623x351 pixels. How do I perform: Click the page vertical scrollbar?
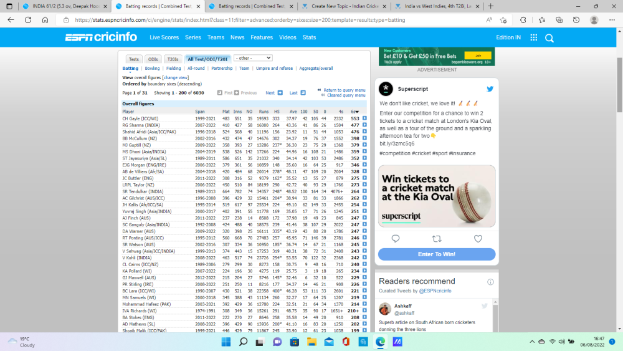pos(619,85)
